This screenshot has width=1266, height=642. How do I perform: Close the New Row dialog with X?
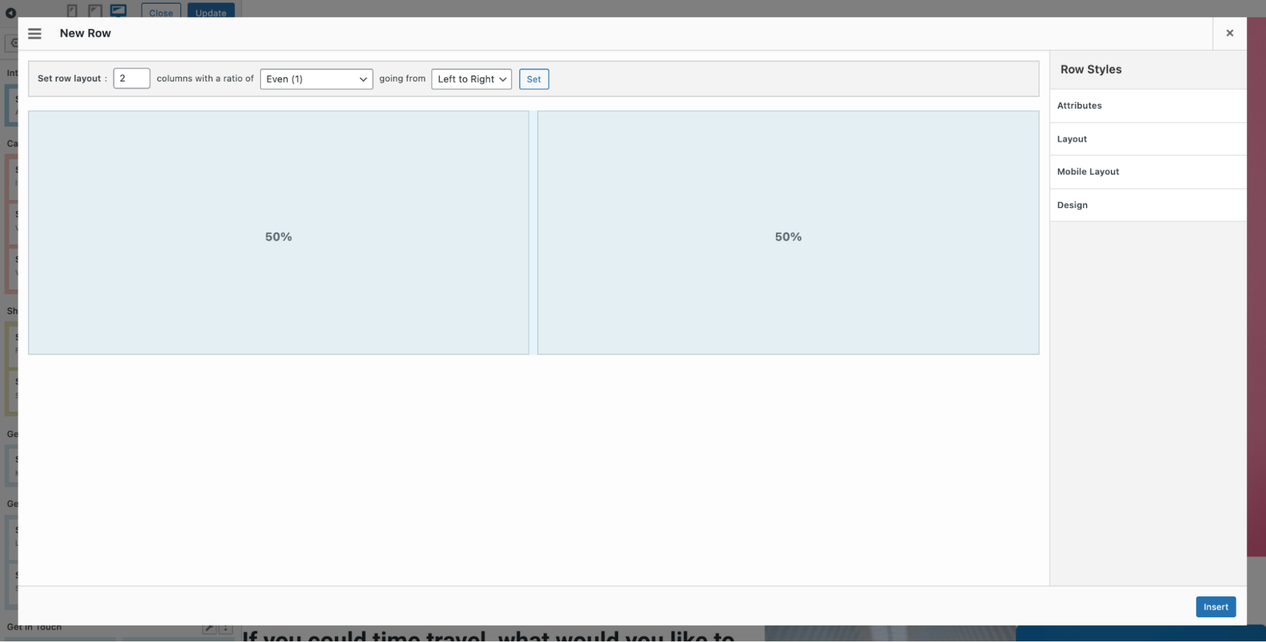click(x=1229, y=33)
